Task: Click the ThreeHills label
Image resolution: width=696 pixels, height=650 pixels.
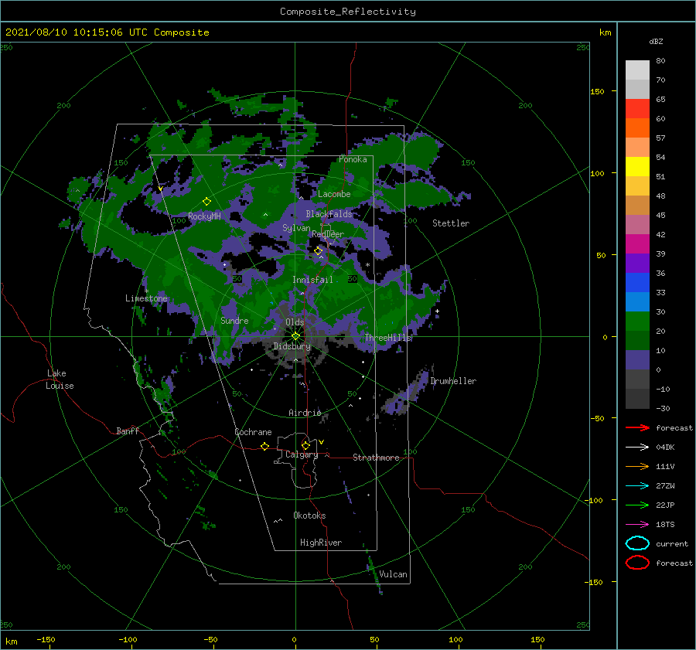Action: click(x=388, y=338)
